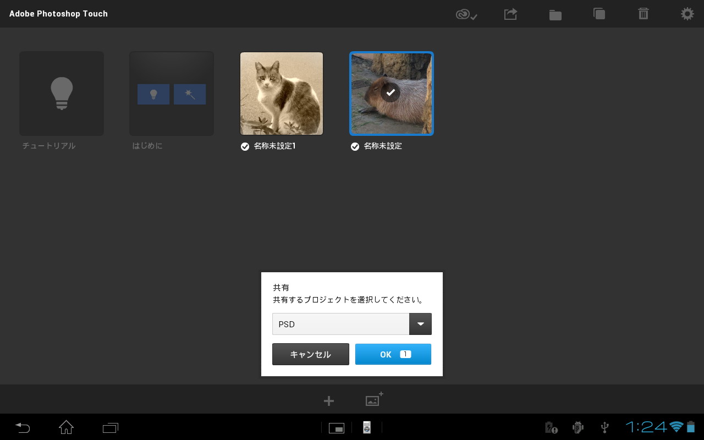Expand the export format selector arrow
704x440 pixels.
(420, 324)
